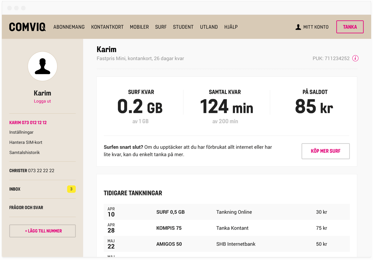View Samtalshistorik
The width and height of the screenshot is (373, 260).
(25, 153)
